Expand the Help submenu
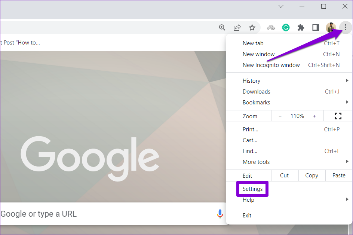The height and width of the screenshot is (235, 353). point(289,199)
